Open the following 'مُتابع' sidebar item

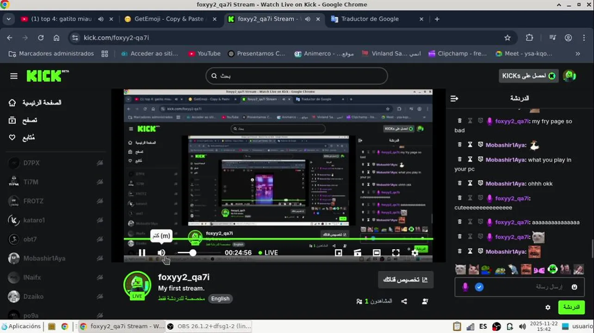(x=22, y=138)
